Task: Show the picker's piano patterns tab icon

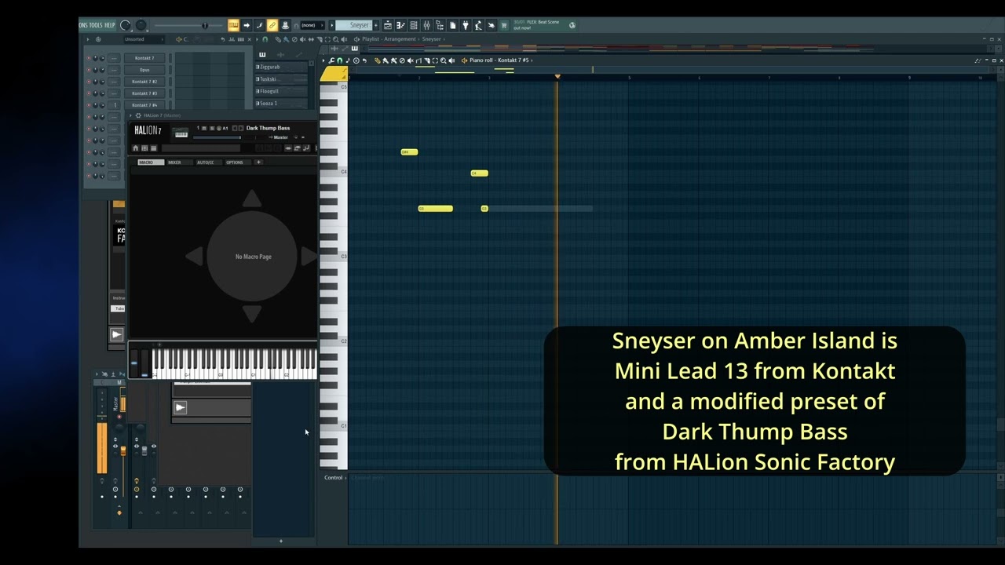Action: pos(262,54)
